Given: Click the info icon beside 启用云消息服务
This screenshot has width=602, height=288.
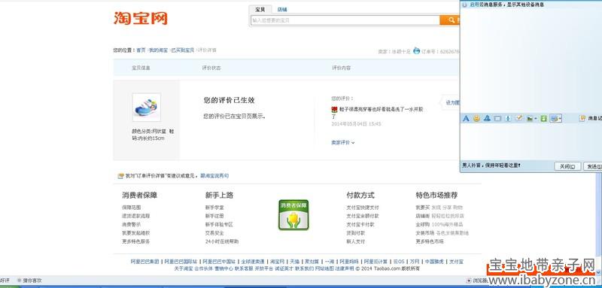Looking at the screenshot, I should pyautogui.click(x=464, y=5).
